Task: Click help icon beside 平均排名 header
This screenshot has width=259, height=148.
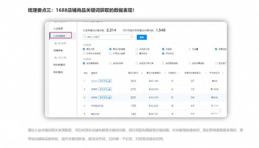Action: point(219,73)
